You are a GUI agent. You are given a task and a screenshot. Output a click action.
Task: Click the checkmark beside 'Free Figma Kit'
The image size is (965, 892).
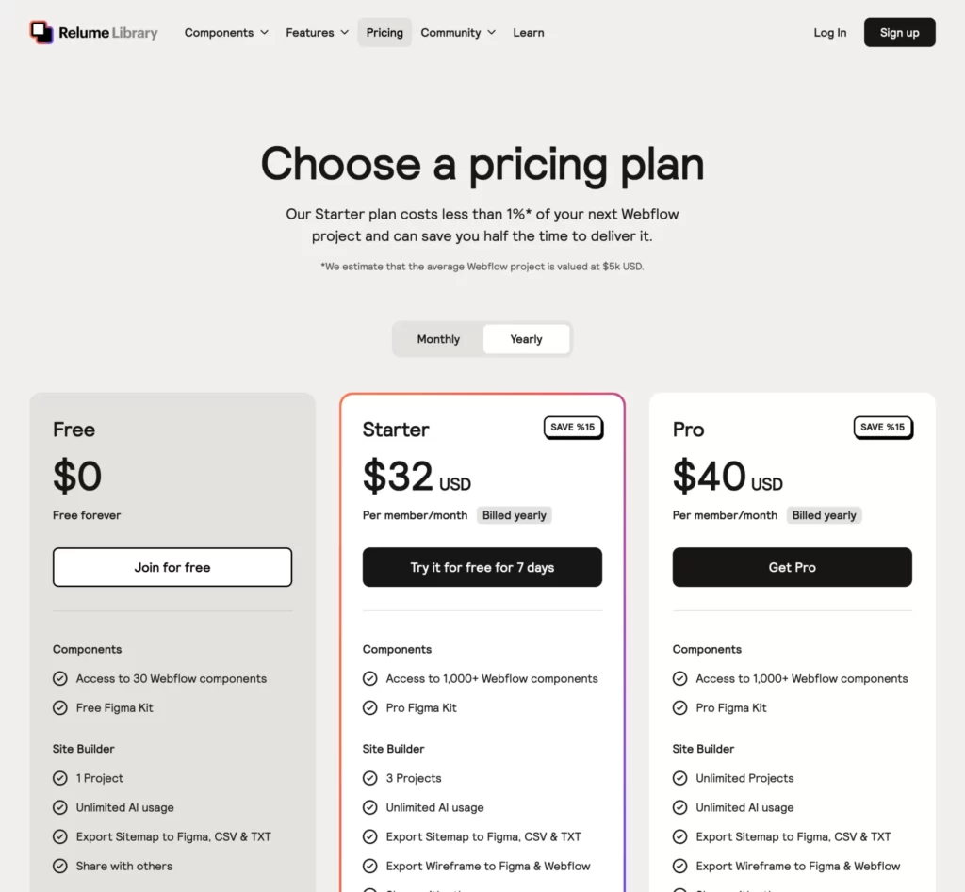pos(59,707)
